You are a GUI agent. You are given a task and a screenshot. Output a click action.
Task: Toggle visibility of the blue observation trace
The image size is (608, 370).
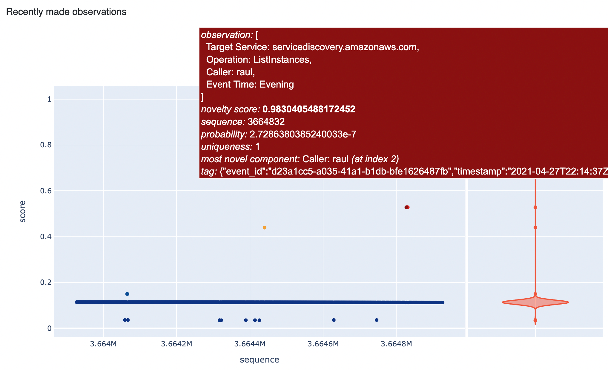260,302
